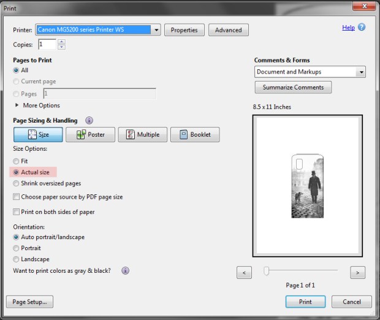380x320 pixels.
Task: Open the Printer selection dropdown
Action: 157,30
